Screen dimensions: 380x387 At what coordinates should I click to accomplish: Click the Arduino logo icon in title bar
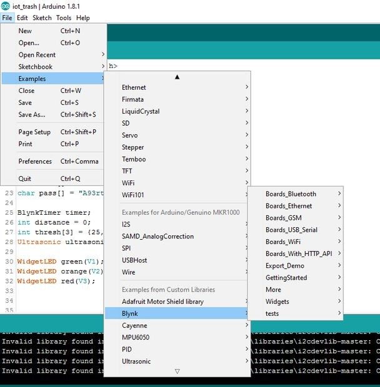6,6
